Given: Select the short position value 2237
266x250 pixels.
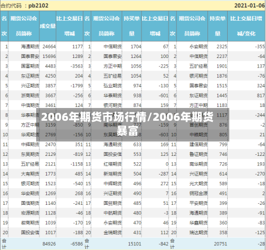Looking at the screenshot, I should tap(222, 56).
